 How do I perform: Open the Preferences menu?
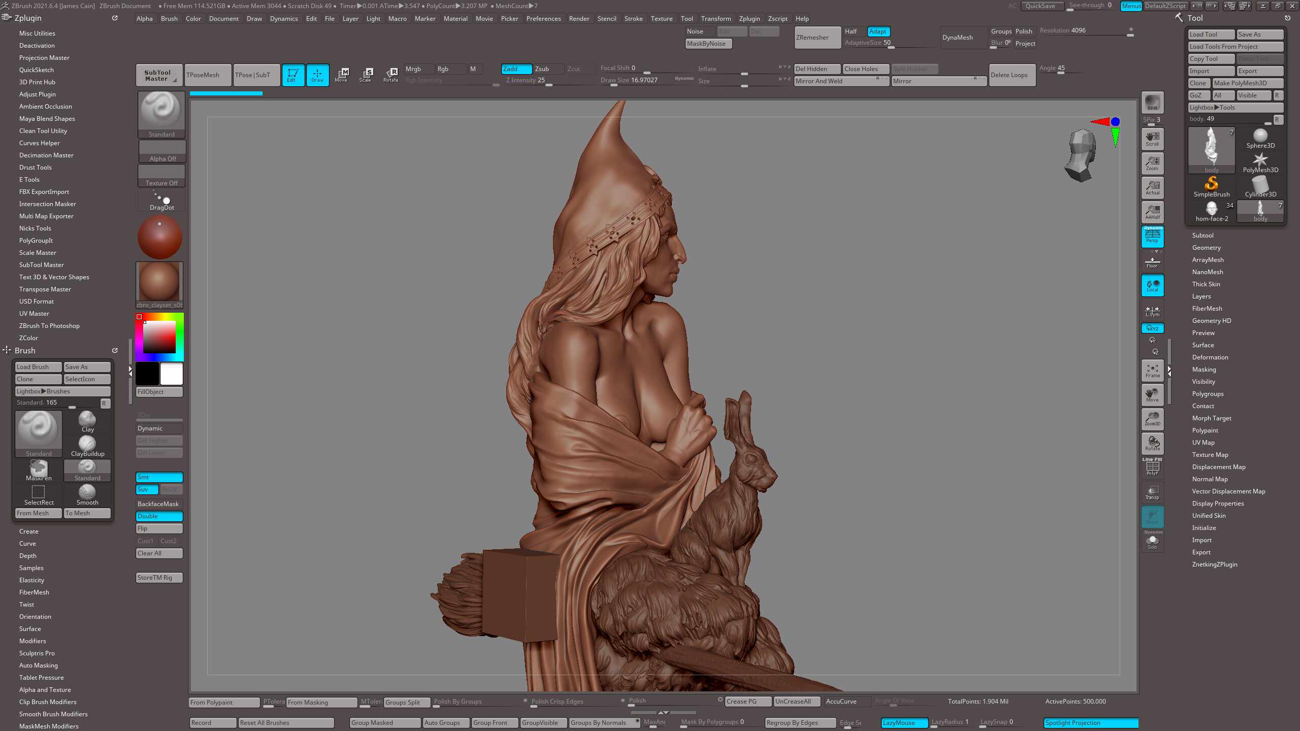543,19
